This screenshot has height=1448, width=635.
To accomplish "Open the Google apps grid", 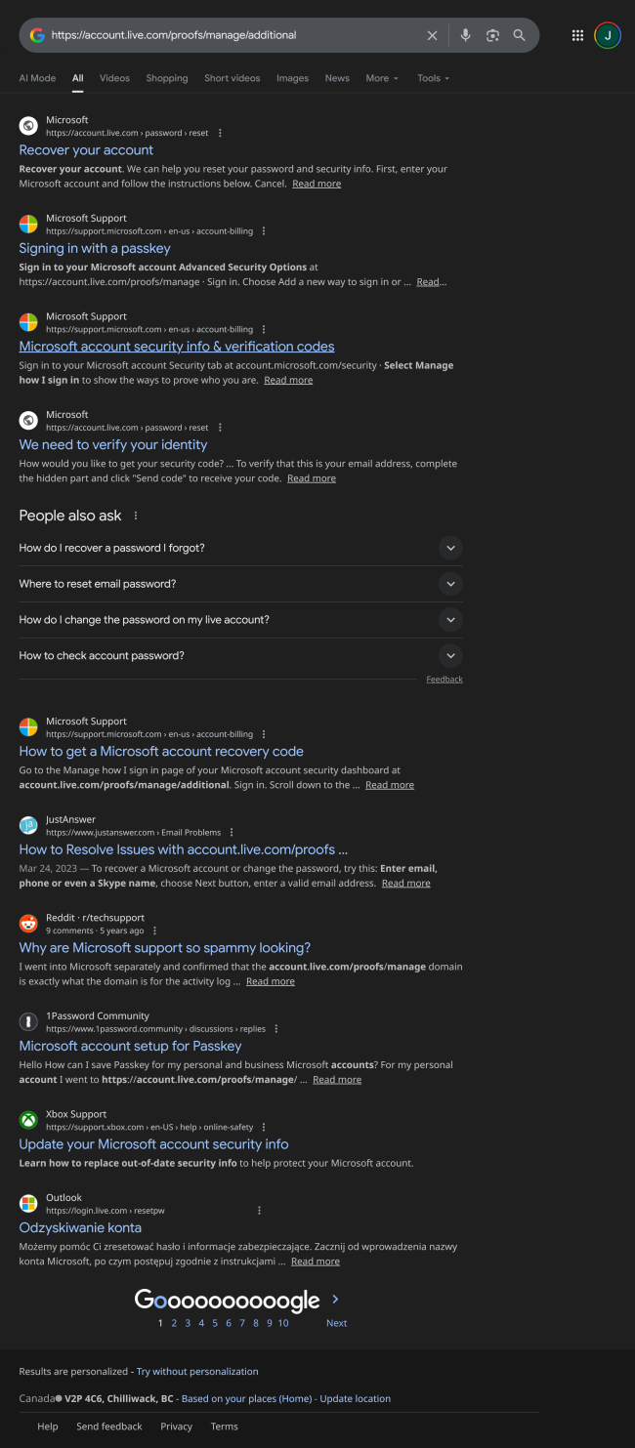I will [577, 35].
